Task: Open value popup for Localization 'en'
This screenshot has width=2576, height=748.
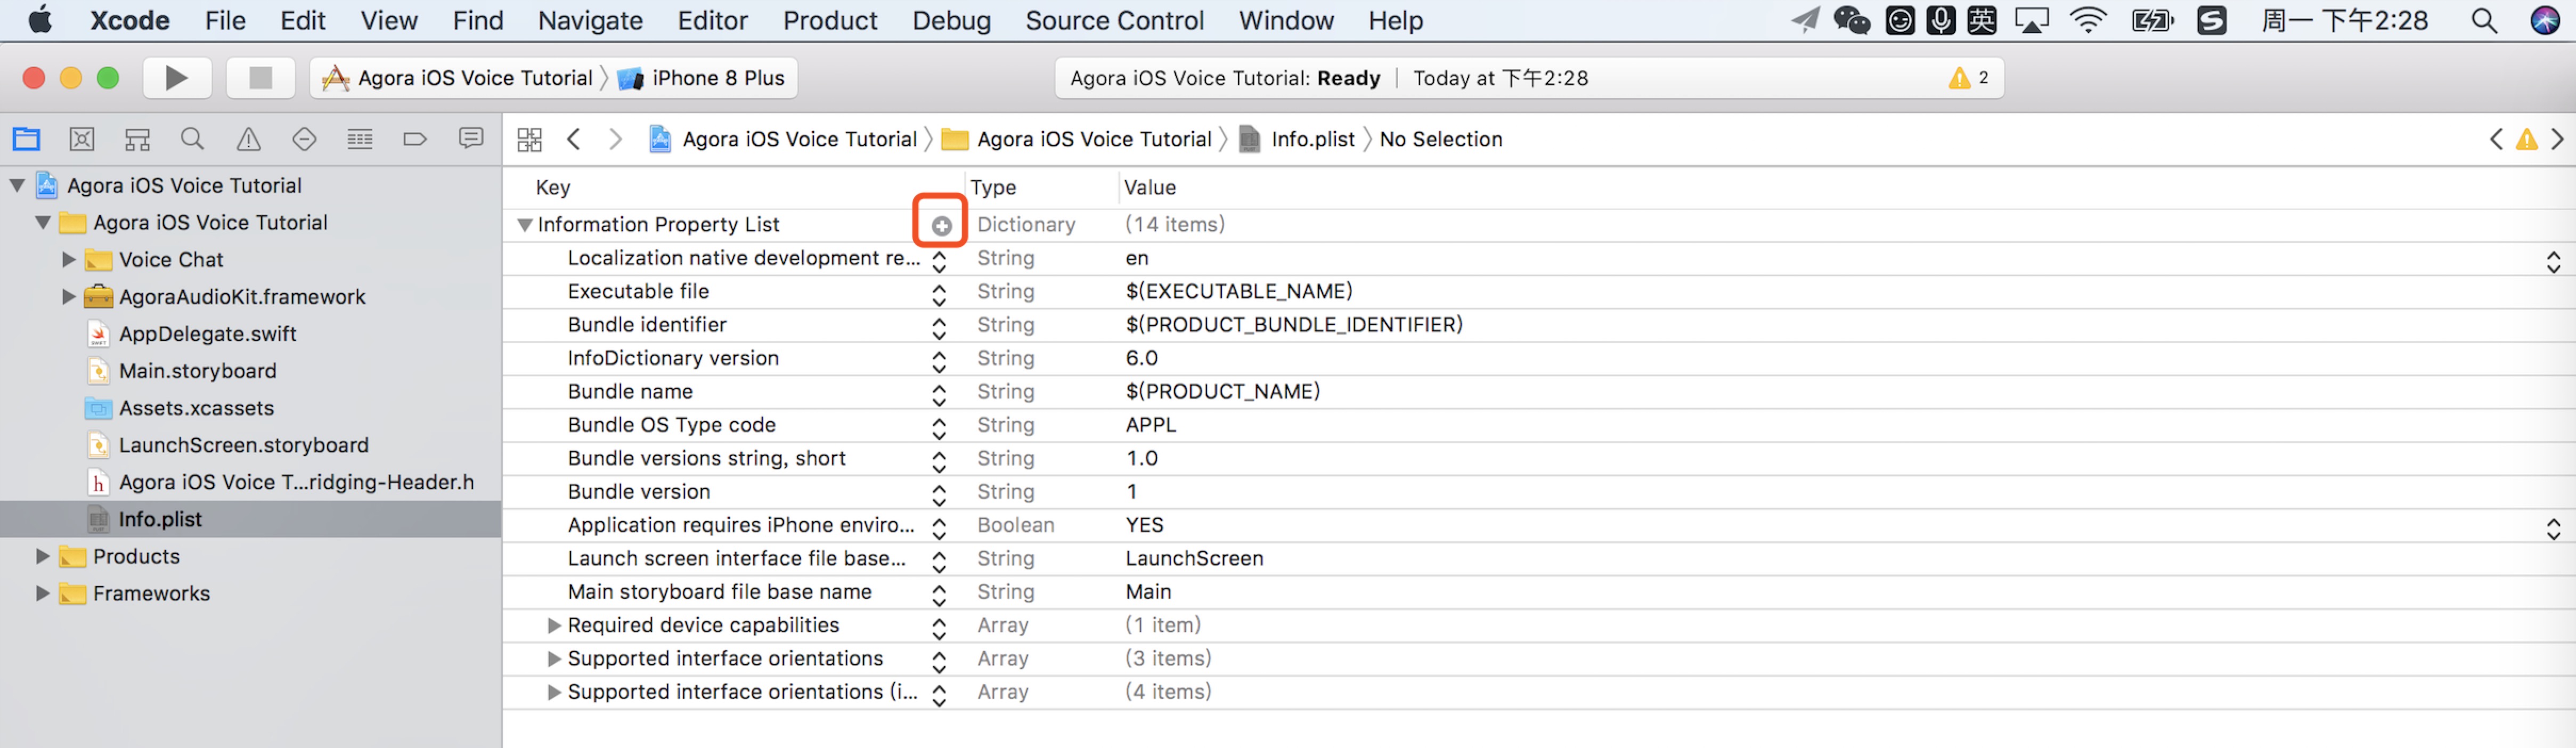Action: pos(2553,261)
